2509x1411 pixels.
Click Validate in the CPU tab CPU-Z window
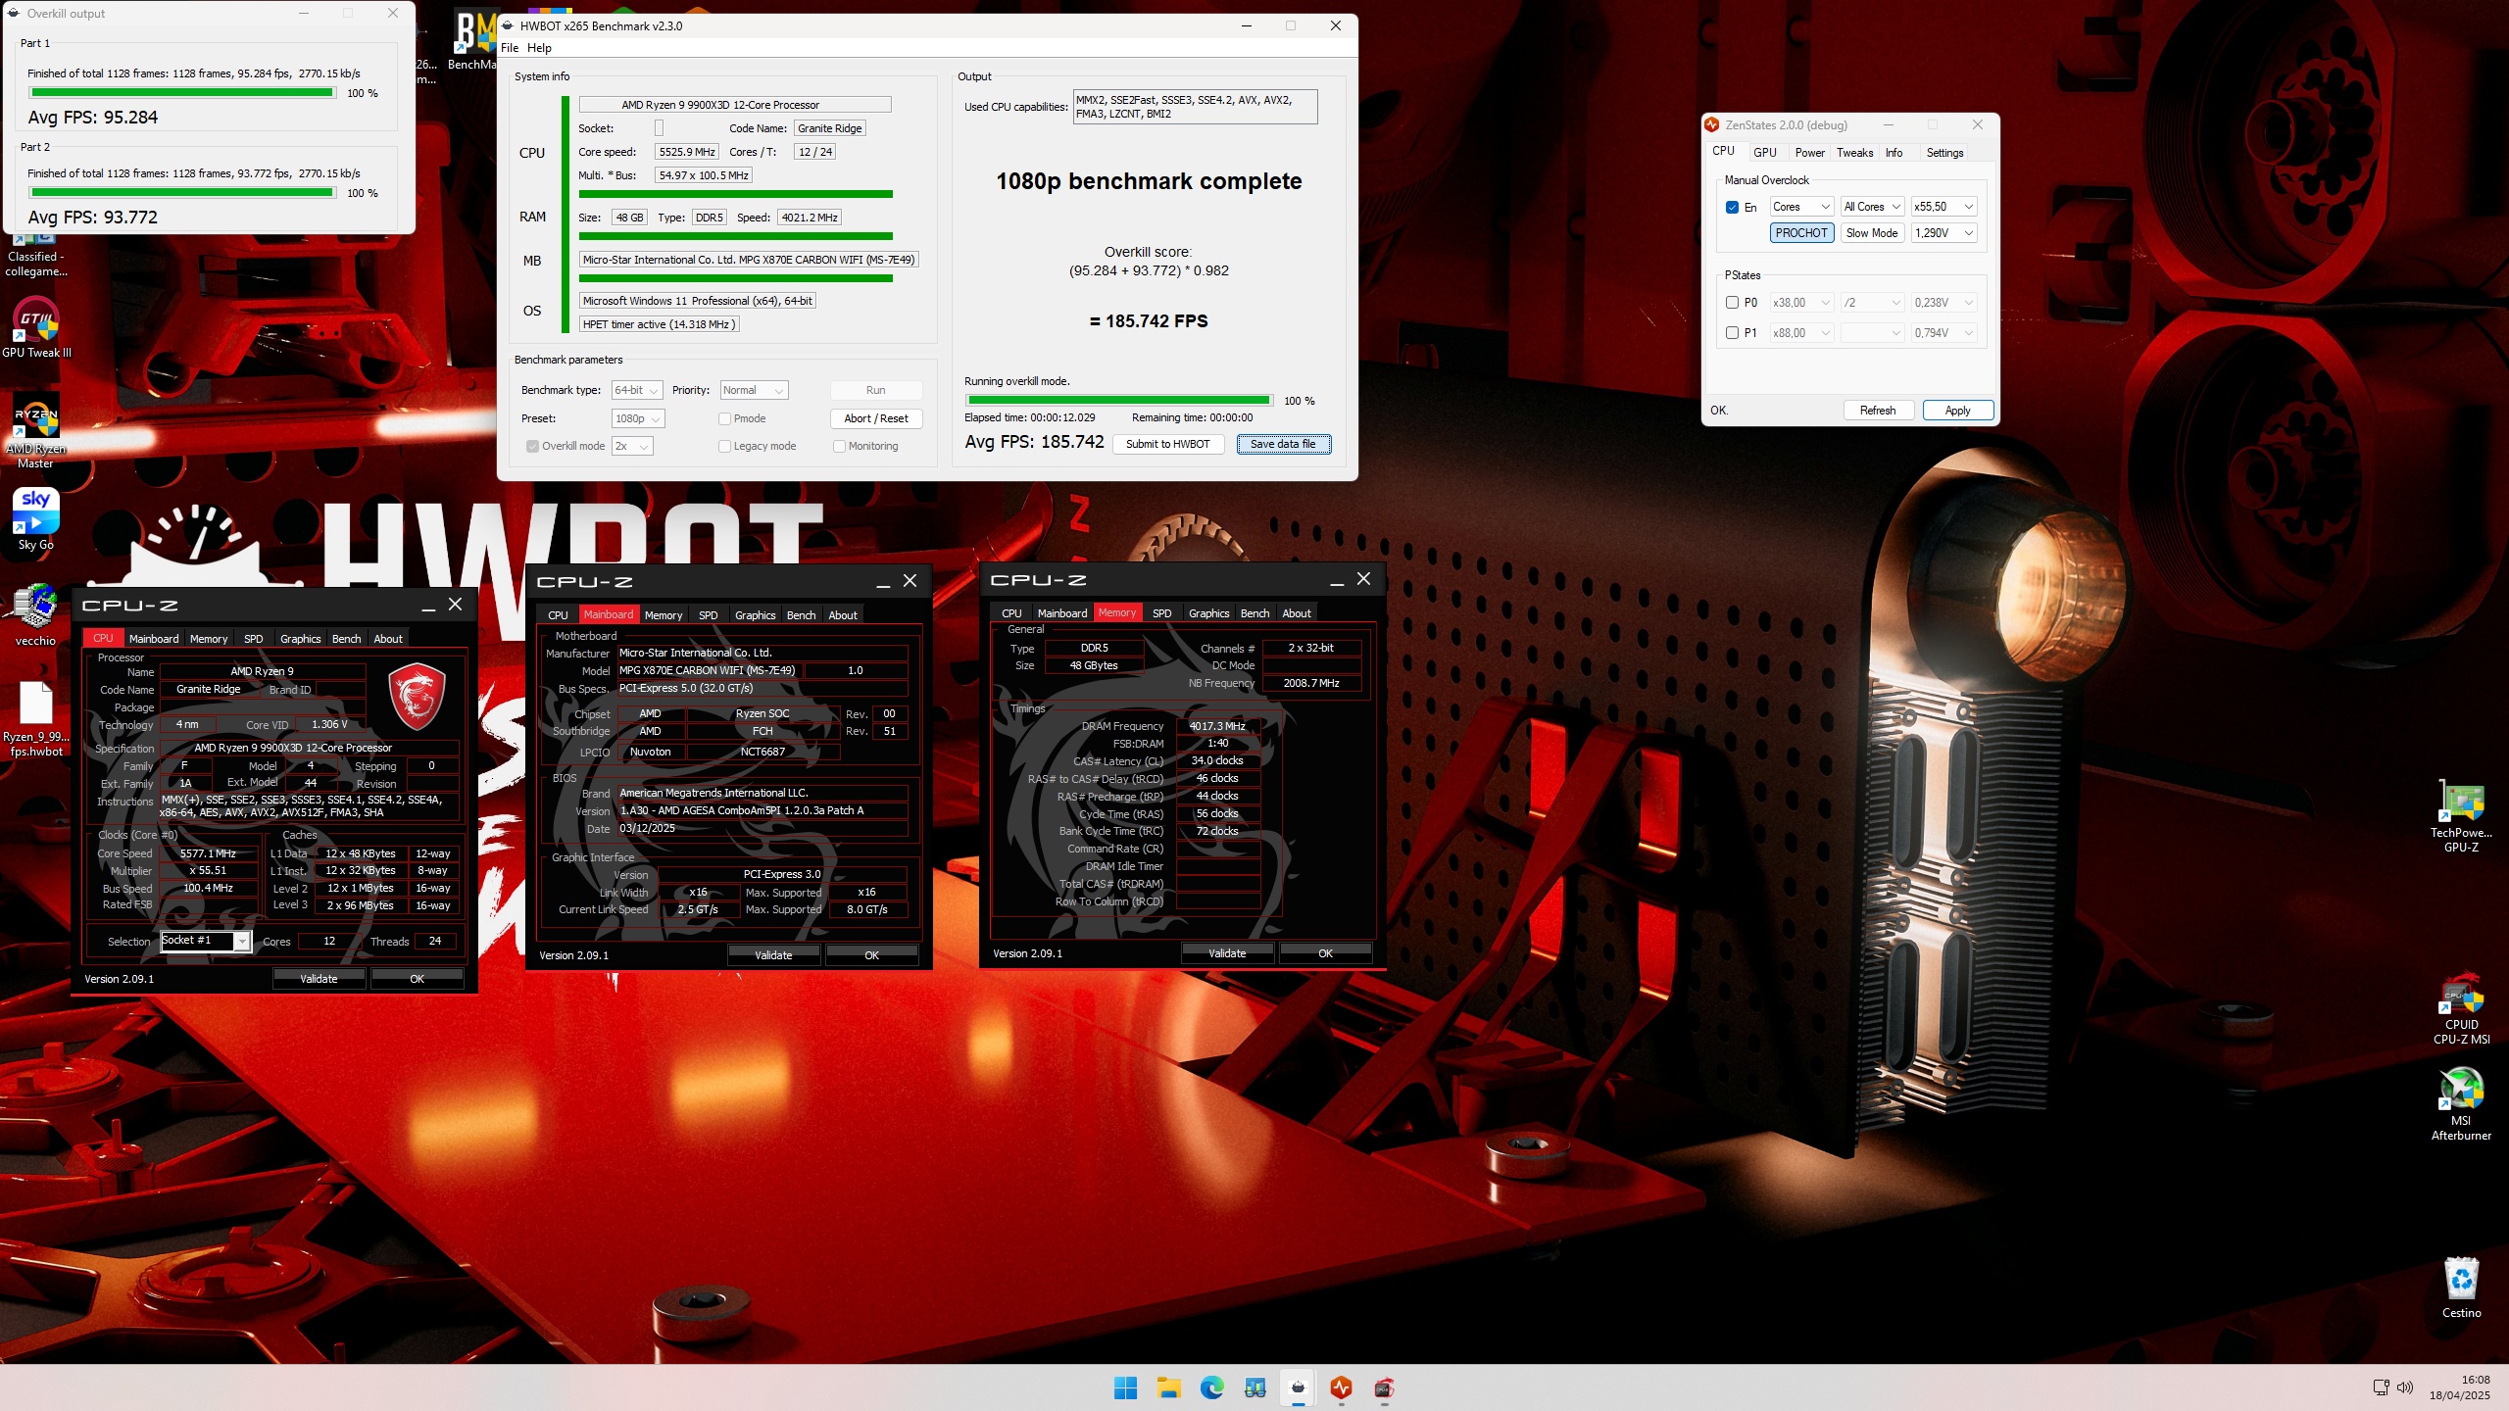tap(319, 979)
